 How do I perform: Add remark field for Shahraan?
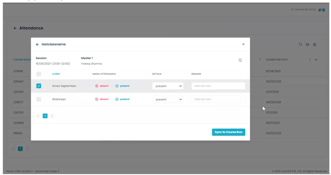click(x=218, y=99)
